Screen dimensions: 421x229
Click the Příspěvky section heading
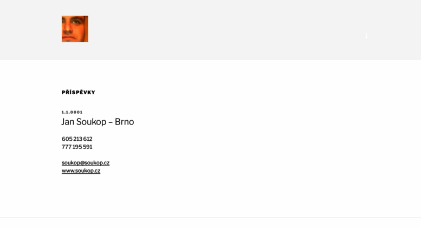[x=79, y=92]
